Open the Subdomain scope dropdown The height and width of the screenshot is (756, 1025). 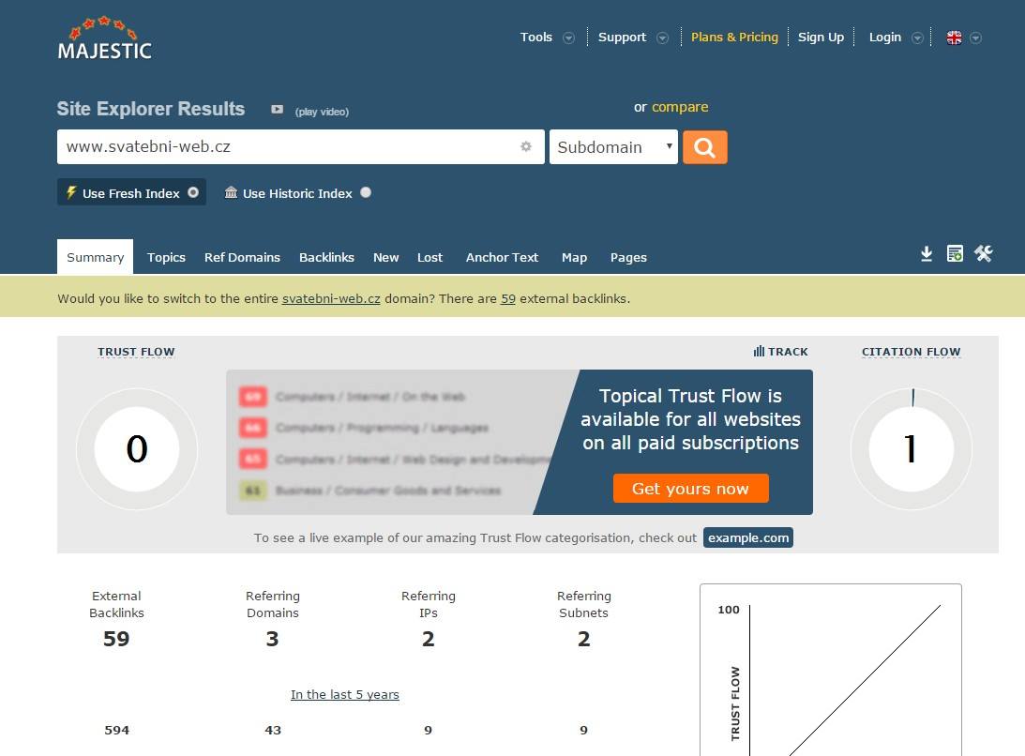click(x=614, y=147)
